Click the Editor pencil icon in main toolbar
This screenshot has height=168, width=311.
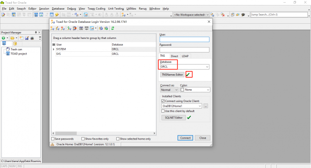pos(3,15)
